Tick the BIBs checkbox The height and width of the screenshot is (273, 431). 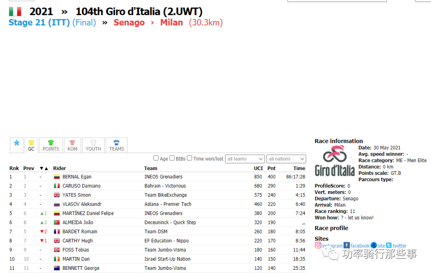coord(172,158)
